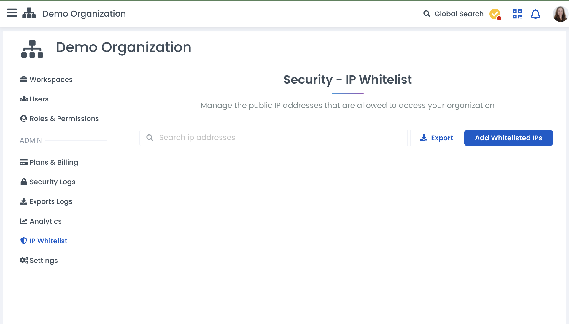Viewport: 569px width, 324px height.
Task: Open Exports Logs page
Action: [x=51, y=201]
